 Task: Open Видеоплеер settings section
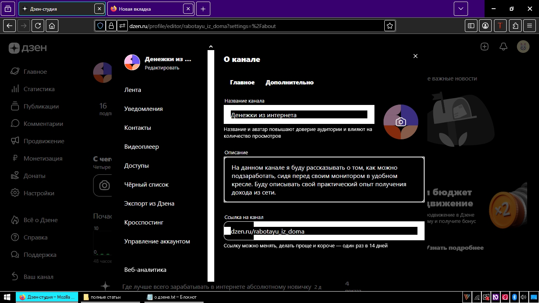(142, 147)
